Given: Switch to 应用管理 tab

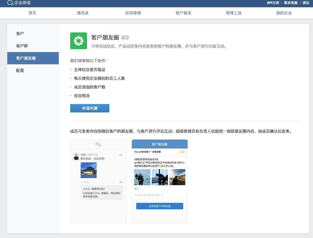Looking at the screenshot, I should pyautogui.click(x=133, y=13).
